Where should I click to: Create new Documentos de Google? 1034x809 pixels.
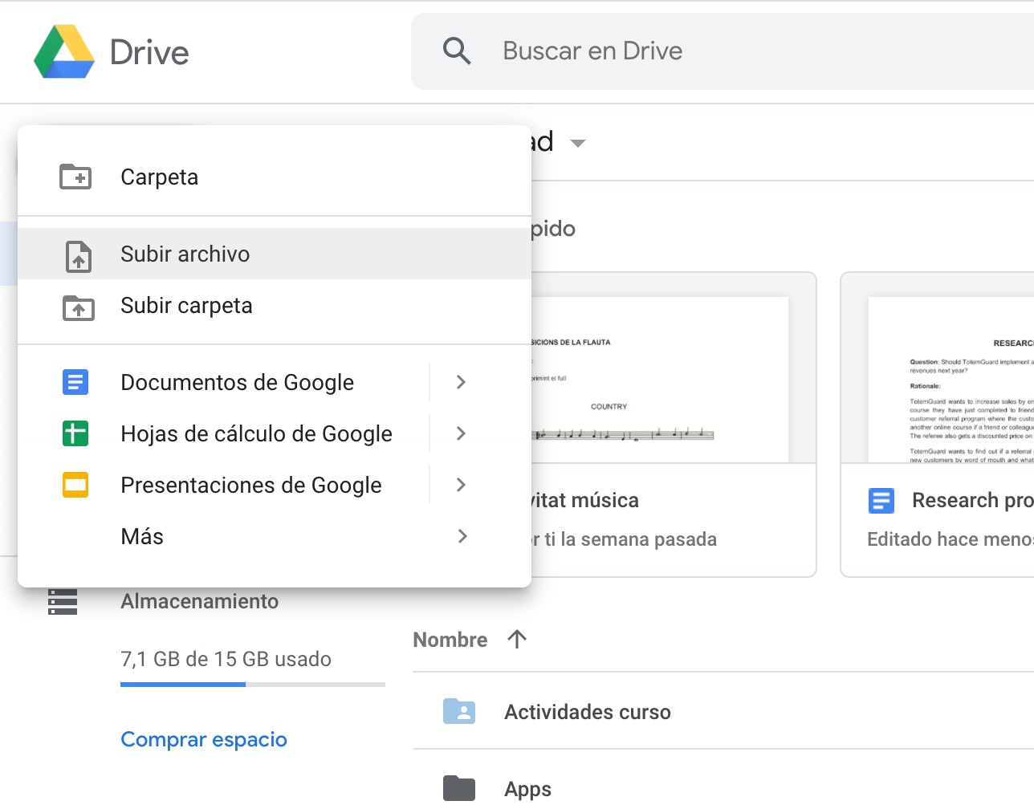point(237,382)
